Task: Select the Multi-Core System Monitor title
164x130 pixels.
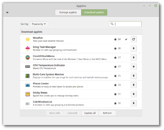Action: (x=48, y=74)
